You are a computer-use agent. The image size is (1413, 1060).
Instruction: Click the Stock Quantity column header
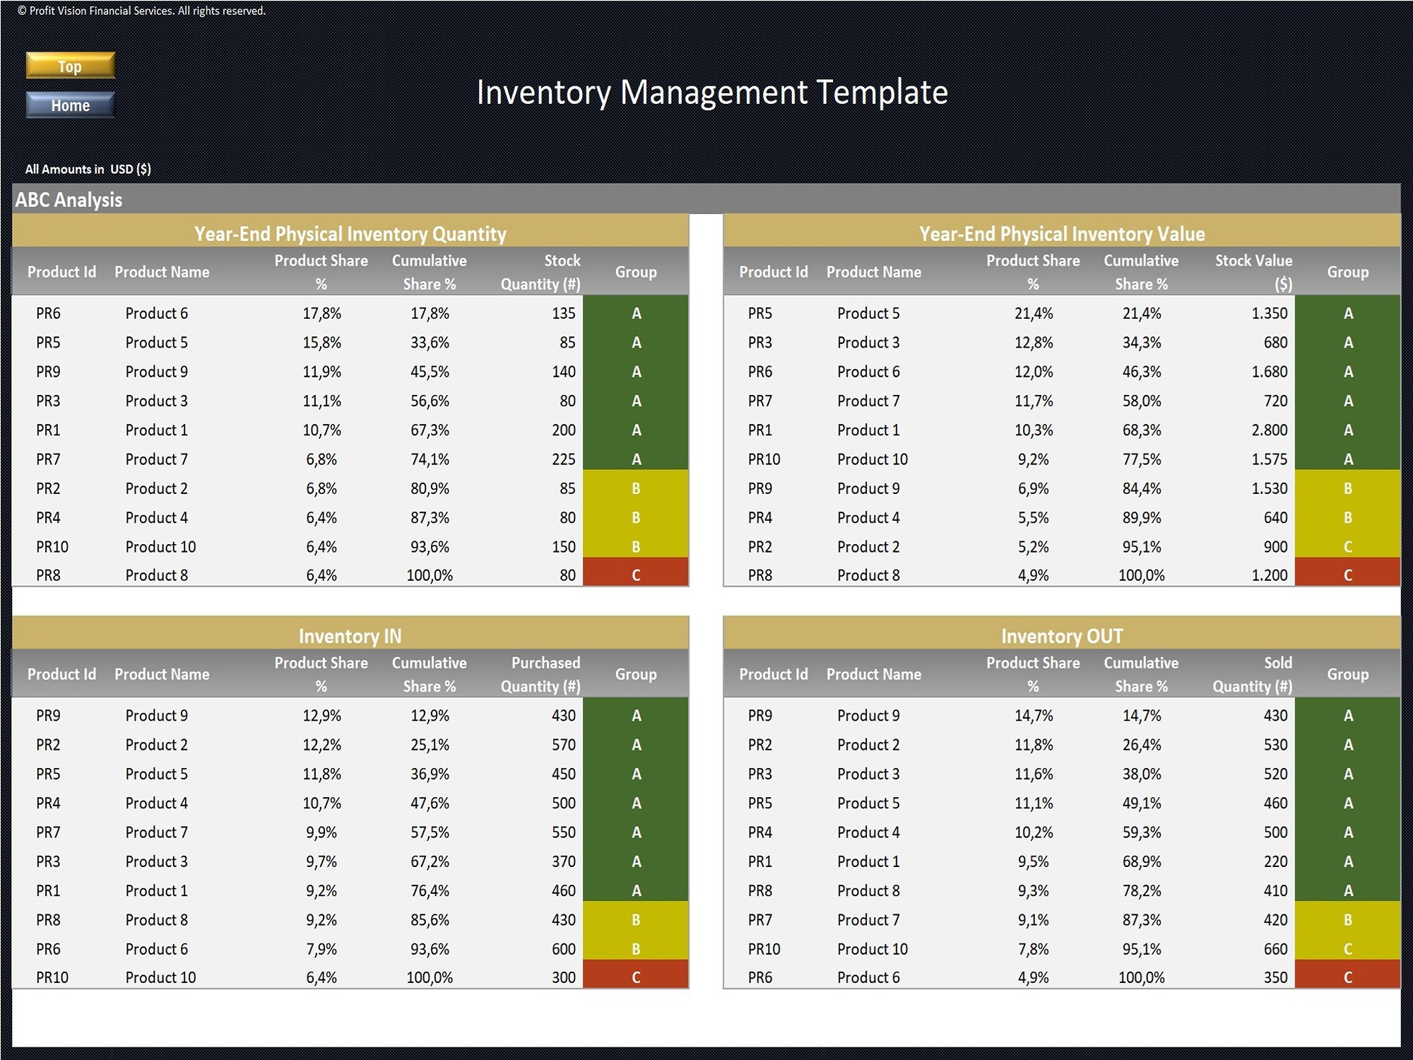[x=540, y=272]
